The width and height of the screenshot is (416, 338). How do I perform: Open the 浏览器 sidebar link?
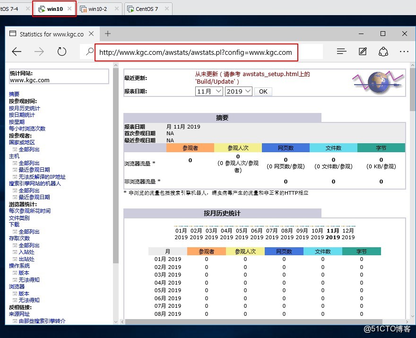coord(17,286)
